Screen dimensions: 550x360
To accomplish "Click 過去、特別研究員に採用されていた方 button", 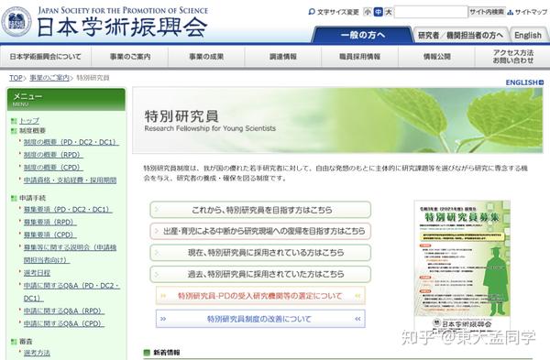I will [260, 274].
